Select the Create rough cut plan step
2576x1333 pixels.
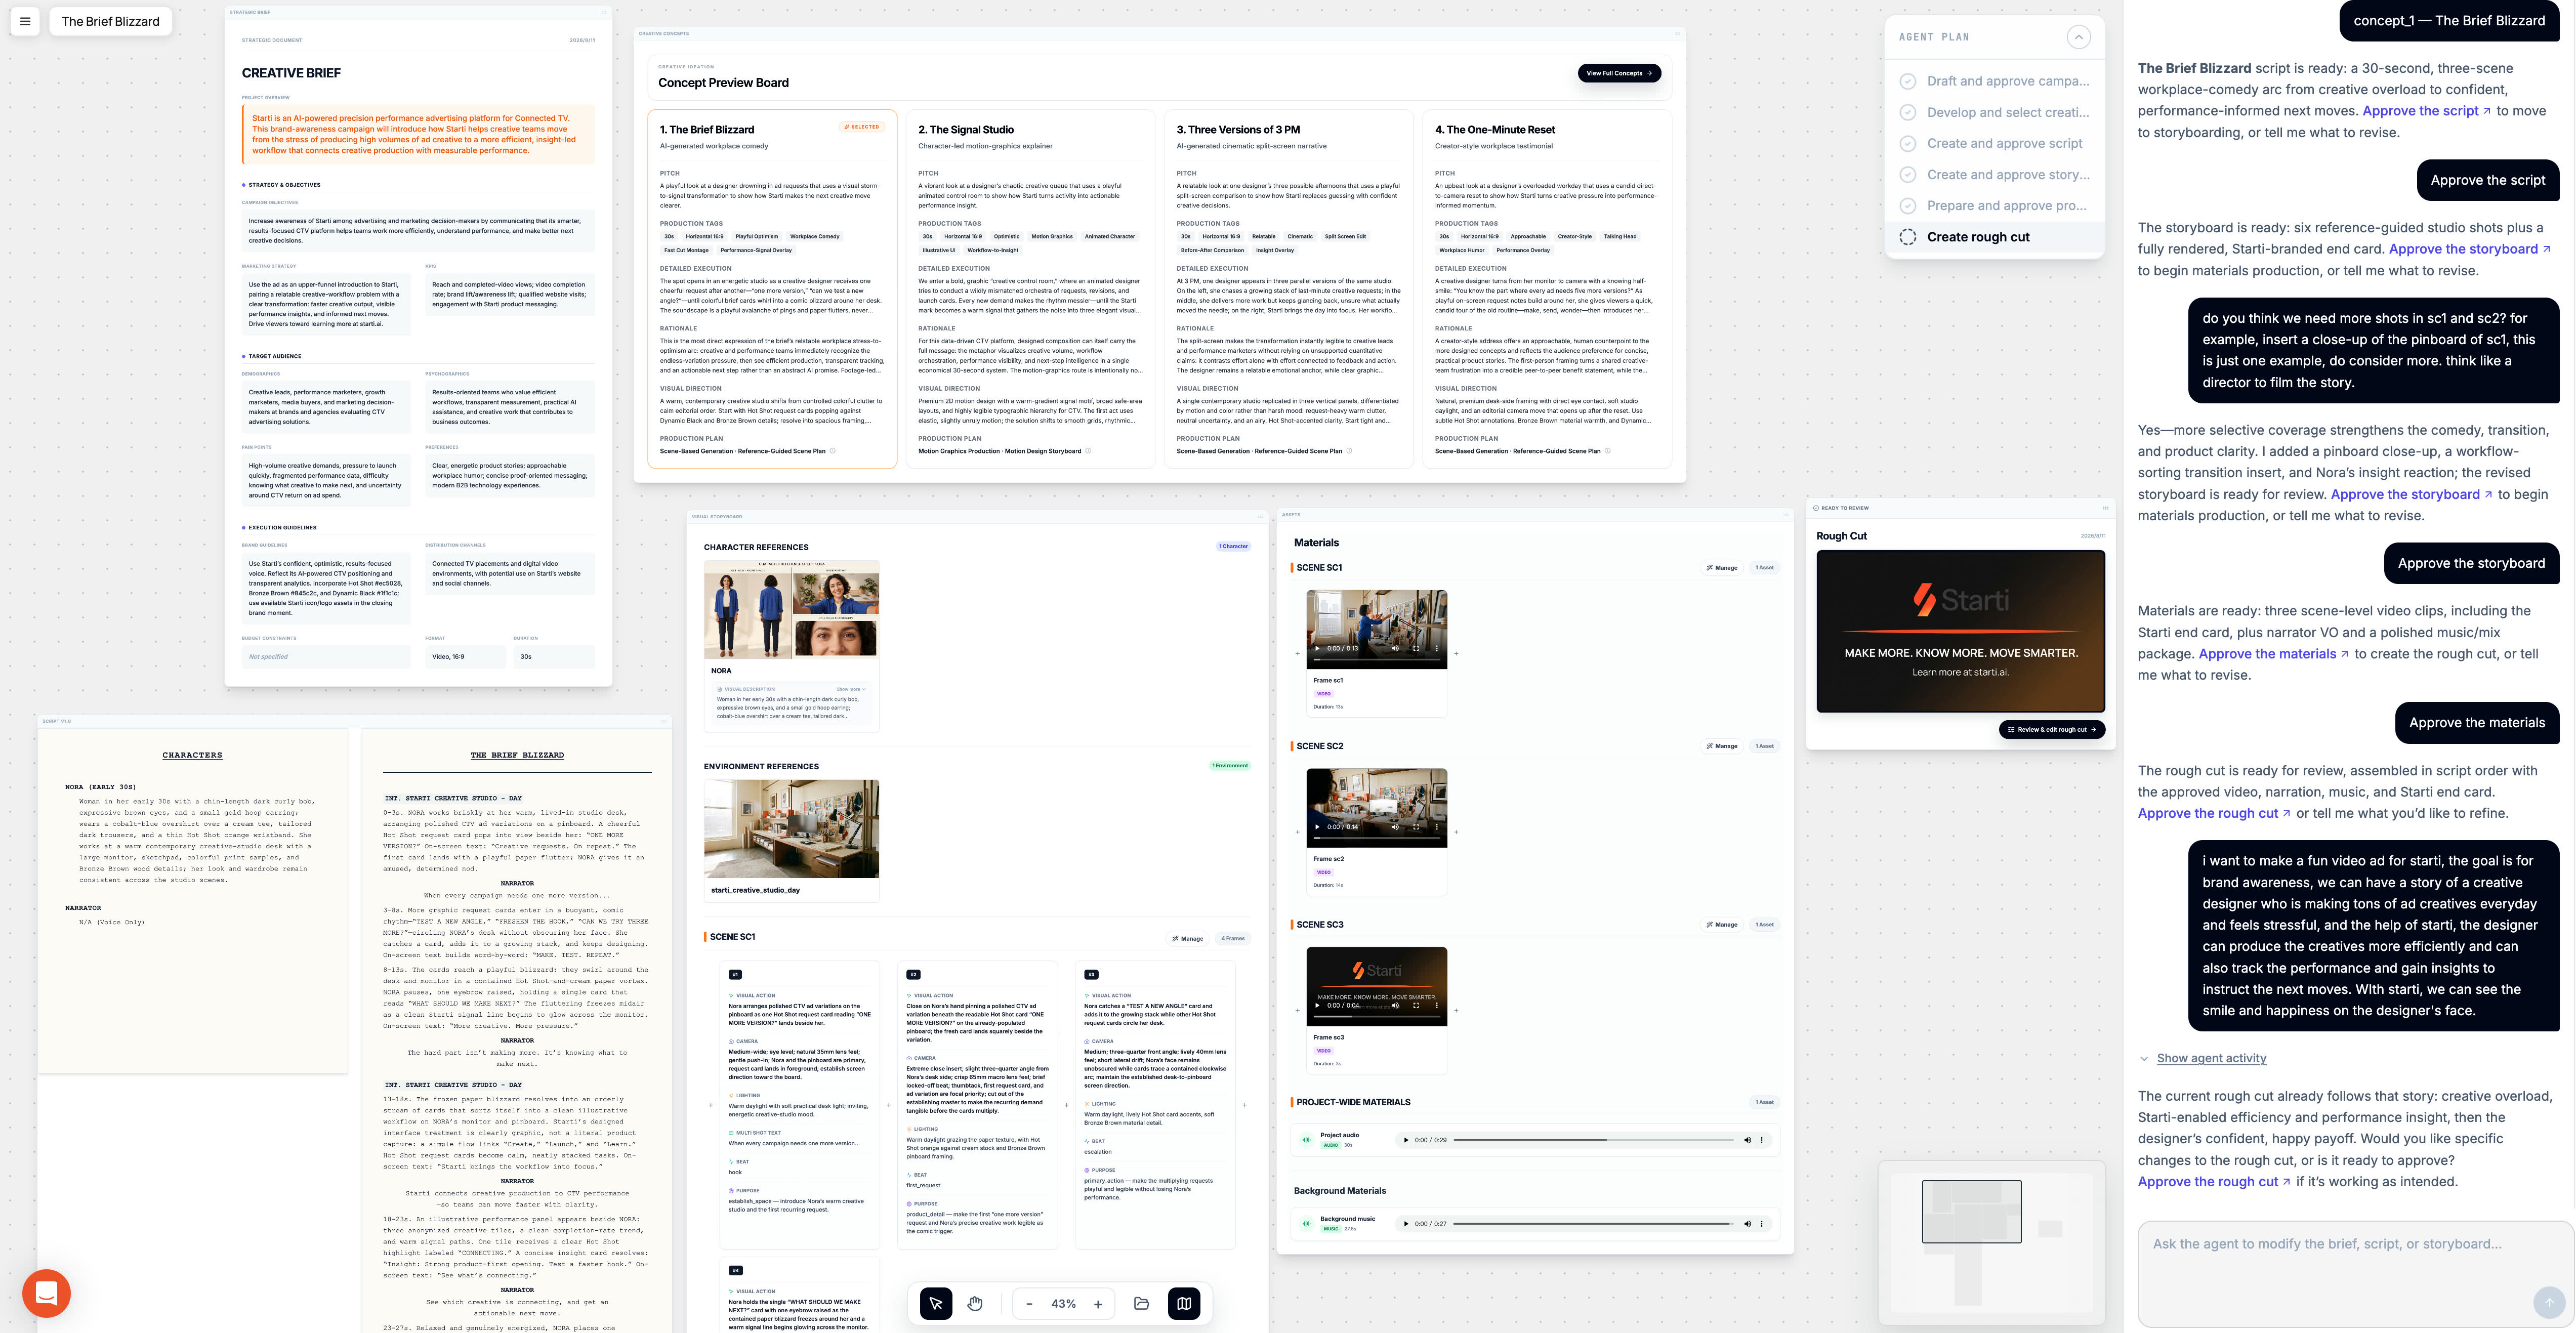tap(1995, 237)
